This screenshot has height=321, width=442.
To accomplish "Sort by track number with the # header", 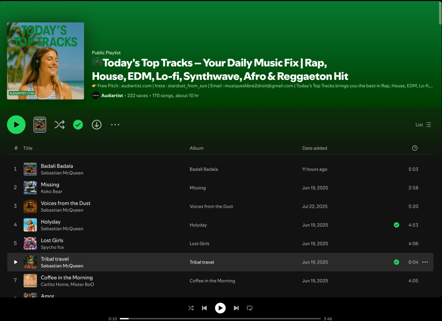I will [x=16, y=148].
